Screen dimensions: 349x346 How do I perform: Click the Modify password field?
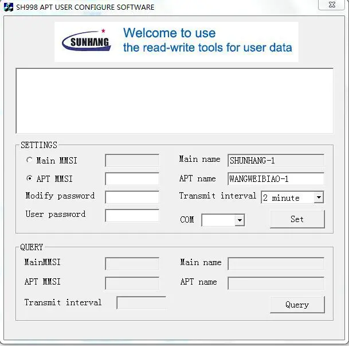click(x=132, y=197)
